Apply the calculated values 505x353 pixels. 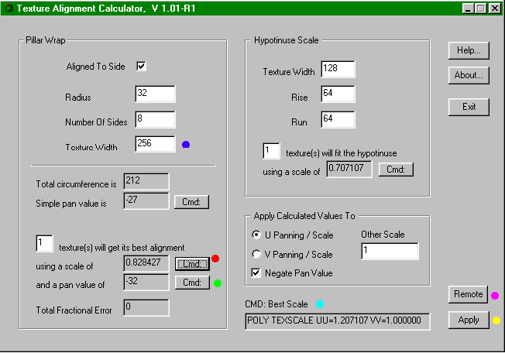[469, 319]
